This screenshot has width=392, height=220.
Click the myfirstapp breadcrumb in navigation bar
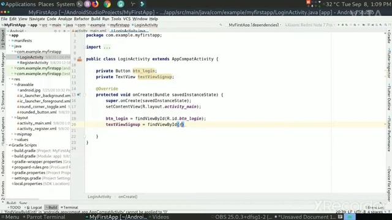pyautogui.click(x=120, y=25)
